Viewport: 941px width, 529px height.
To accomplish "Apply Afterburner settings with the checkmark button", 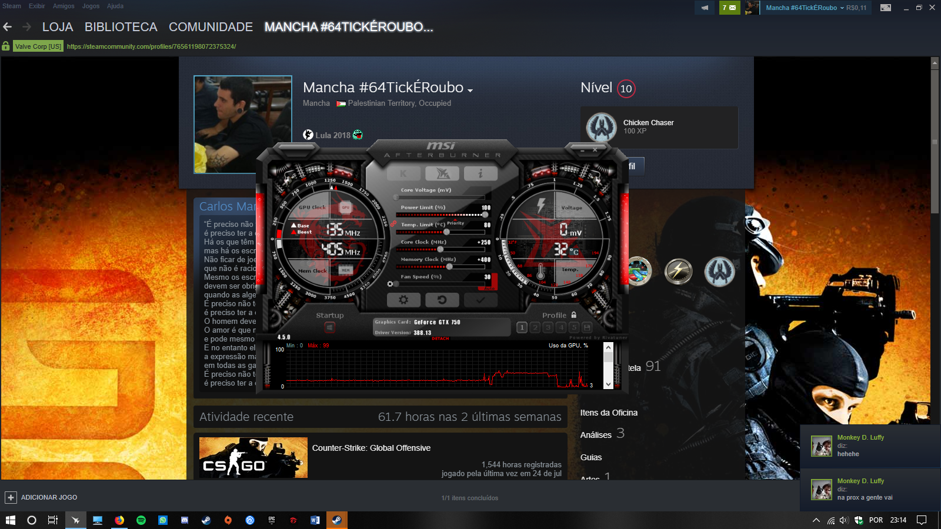I will [480, 300].
